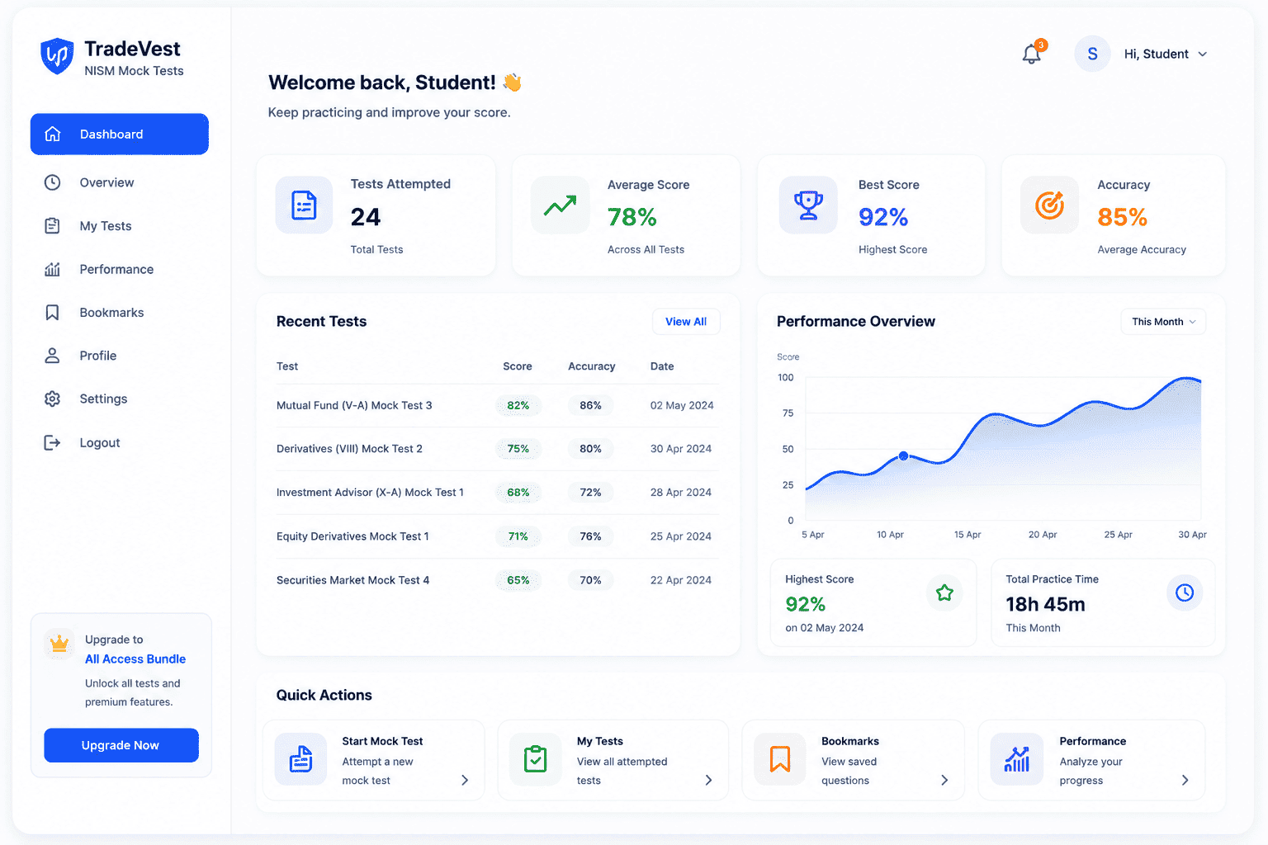Click the 68% score badge
Image resolution: width=1268 pixels, height=845 pixels.
(518, 493)
